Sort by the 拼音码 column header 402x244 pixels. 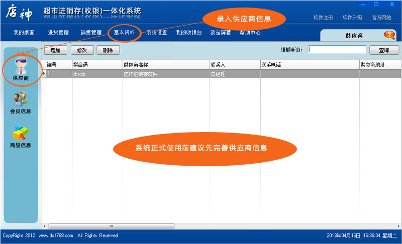[97, 65]
